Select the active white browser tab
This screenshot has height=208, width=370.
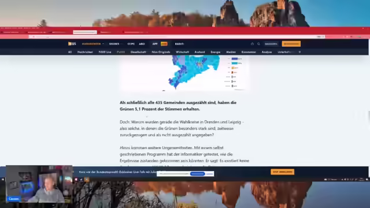click(85, 32)
